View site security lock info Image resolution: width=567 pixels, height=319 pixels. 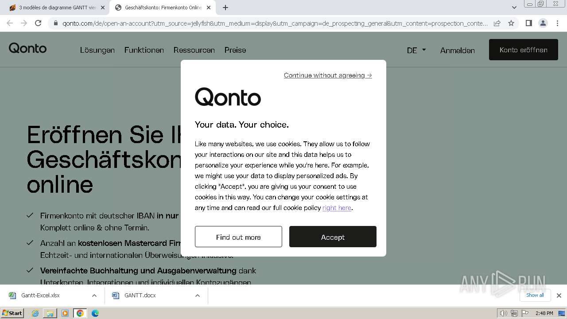click(55, 23)
